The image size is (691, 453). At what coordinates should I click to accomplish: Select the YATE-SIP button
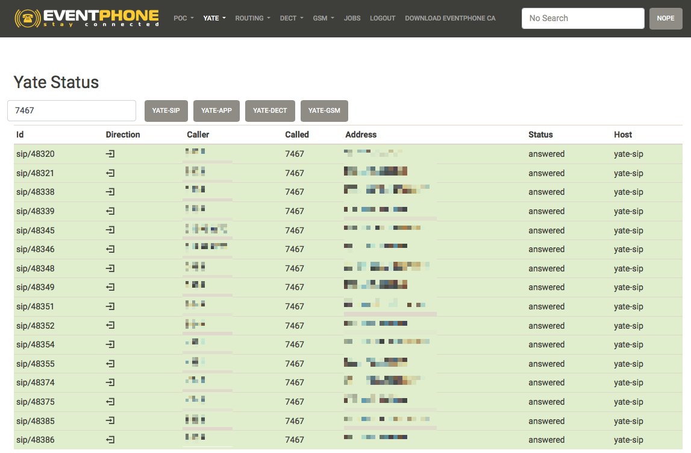pos(166,111)
